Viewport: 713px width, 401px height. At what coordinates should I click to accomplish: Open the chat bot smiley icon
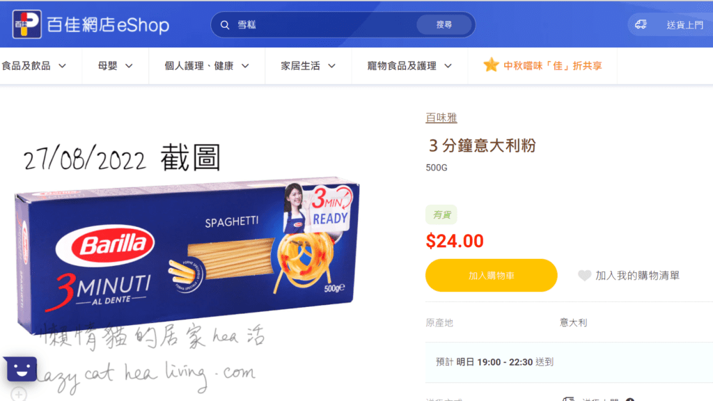click(x=21, y=369)
